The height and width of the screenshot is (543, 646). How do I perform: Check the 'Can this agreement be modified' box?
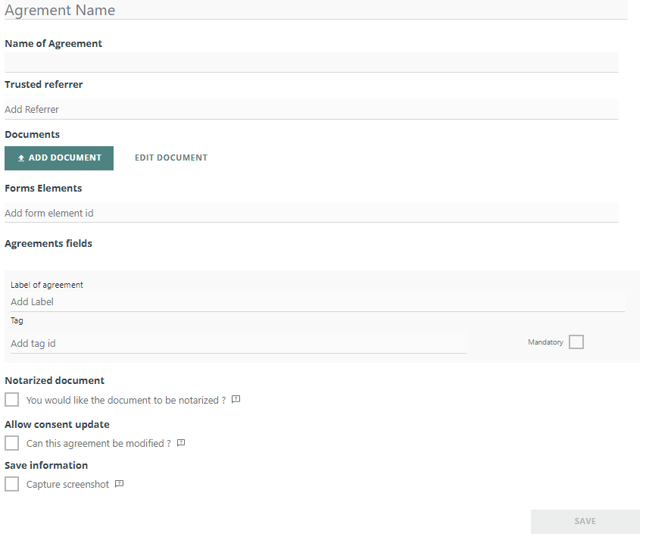pyautogui.click(x=12, y=443)
